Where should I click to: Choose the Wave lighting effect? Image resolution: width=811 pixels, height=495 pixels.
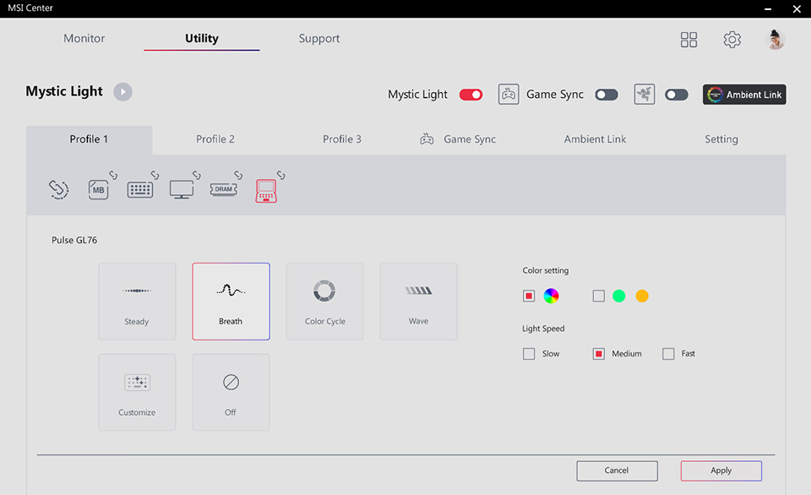click(x=419, y=302)
